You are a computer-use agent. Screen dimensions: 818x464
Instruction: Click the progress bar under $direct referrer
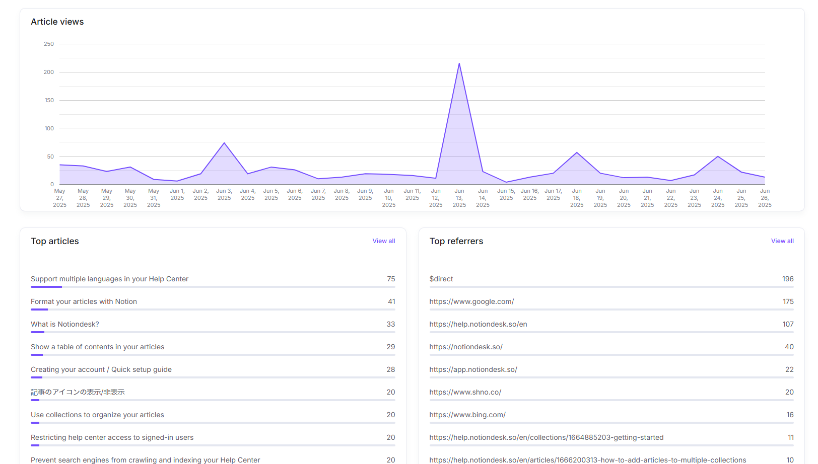[611, 287]
